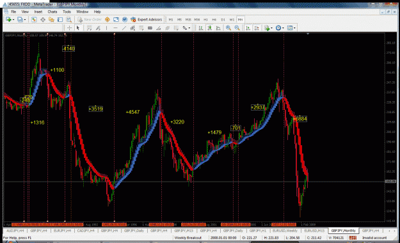The height and width of the screenshot is (243, 400).
Task: Select the H1 timeframe
Action: click(205, 20)
